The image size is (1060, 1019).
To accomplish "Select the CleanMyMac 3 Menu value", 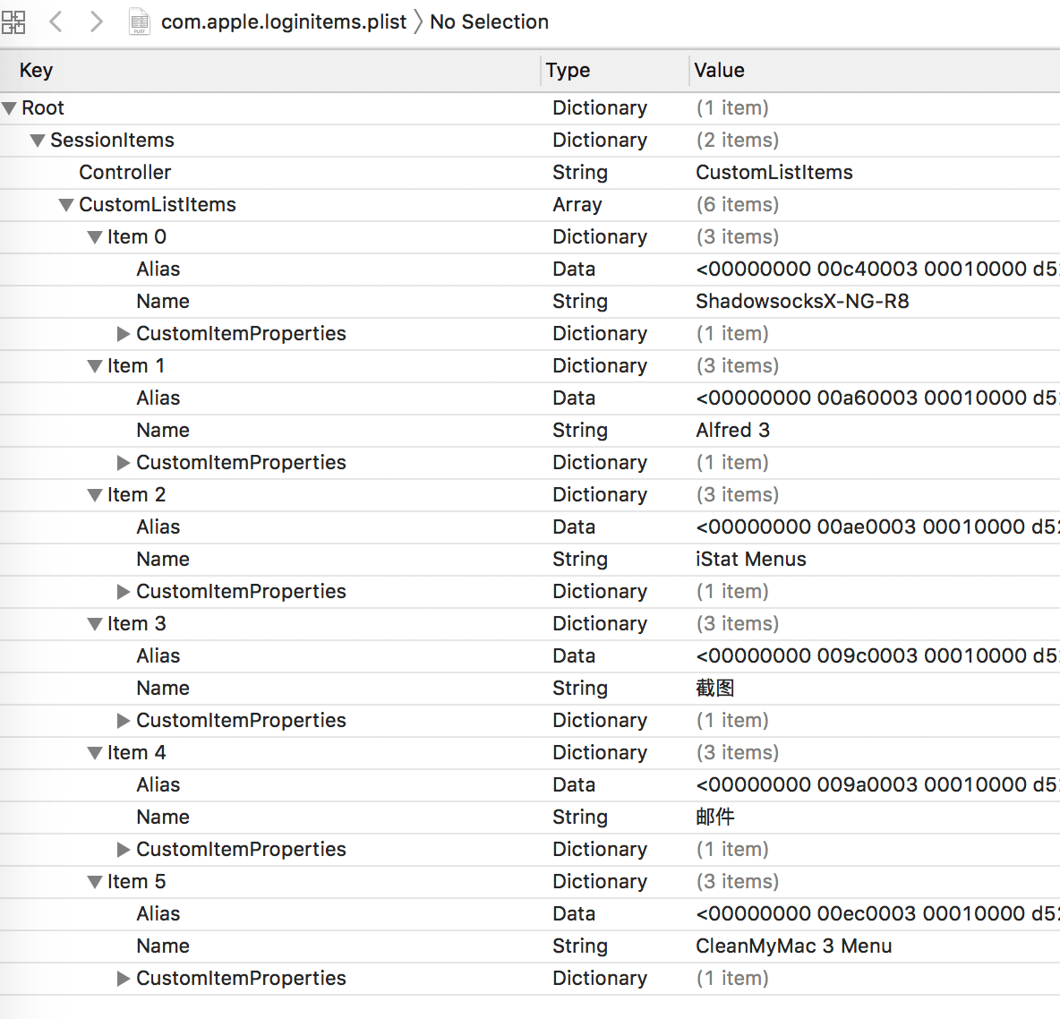I will point(793,946).
